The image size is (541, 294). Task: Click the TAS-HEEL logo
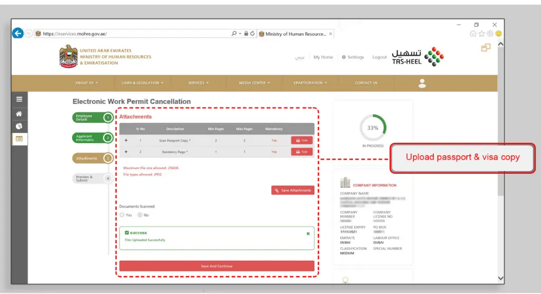[x=418, y=56]
